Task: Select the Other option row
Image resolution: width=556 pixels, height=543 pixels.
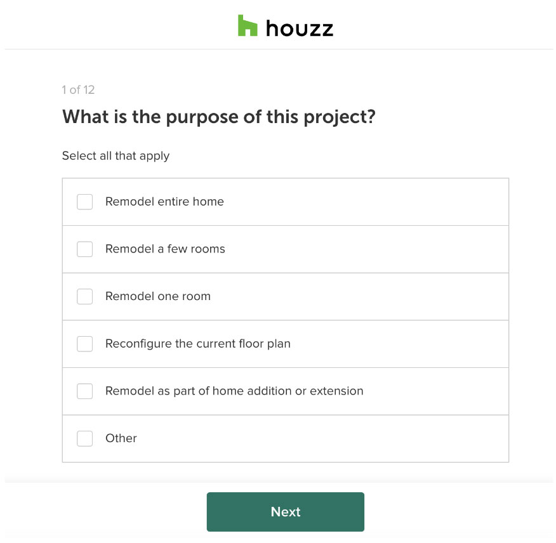Action: pyautogui.click(x=285, y=438)
